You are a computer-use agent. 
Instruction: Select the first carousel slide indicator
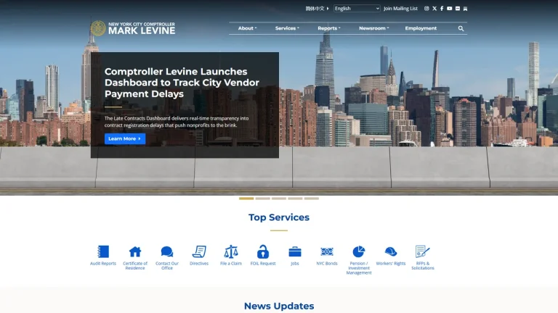246,199
